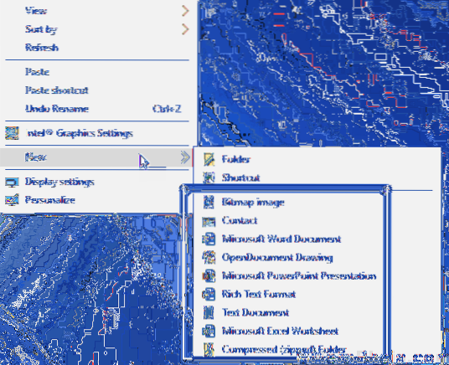
Task: Click the OpenDocument Drawing icon
Action: [209, 257]
